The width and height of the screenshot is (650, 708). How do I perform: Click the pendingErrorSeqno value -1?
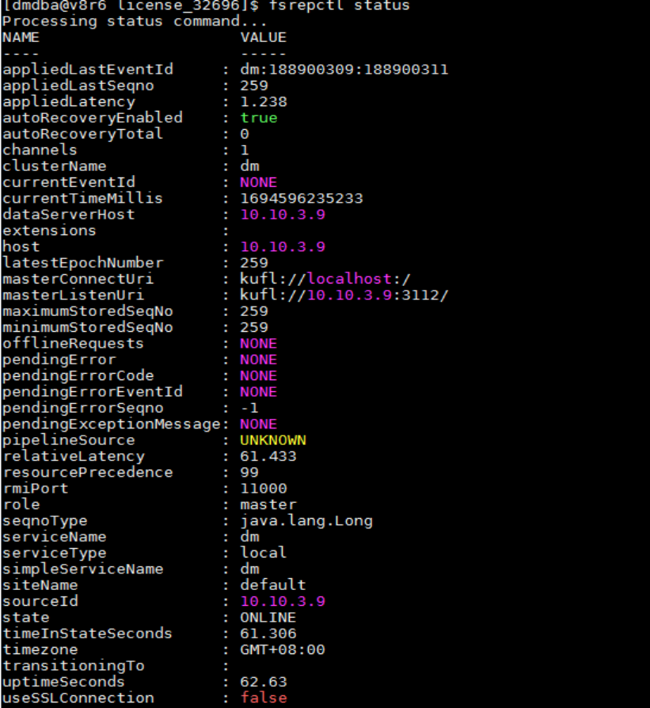(250, 408)
